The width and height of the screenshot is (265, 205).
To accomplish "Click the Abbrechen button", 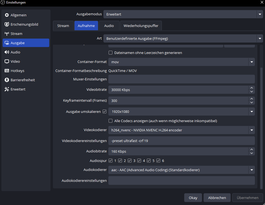I will (x=217, y=198).
